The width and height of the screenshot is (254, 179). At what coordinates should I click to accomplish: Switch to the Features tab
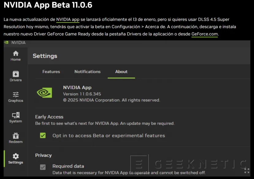[51, 72]
